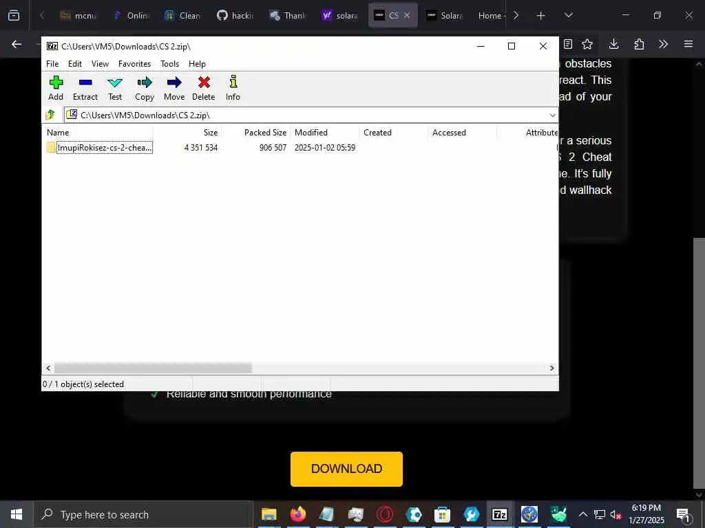Go up one folder level in 7-Zip
705x528 pixels.
pos(50,115)
